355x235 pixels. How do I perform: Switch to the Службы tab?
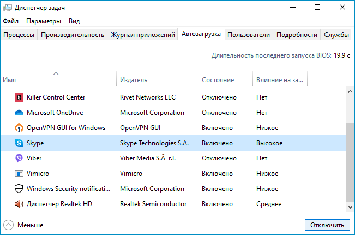[336, 35]
